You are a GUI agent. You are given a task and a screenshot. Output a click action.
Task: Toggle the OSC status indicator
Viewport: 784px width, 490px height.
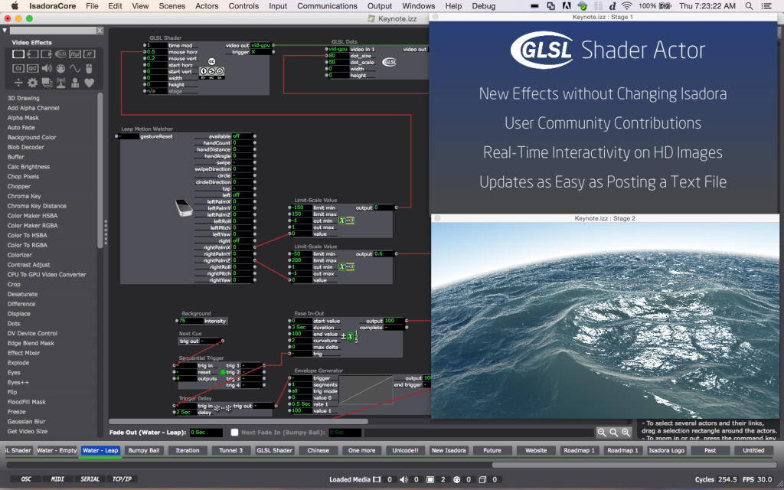[25, 479]
